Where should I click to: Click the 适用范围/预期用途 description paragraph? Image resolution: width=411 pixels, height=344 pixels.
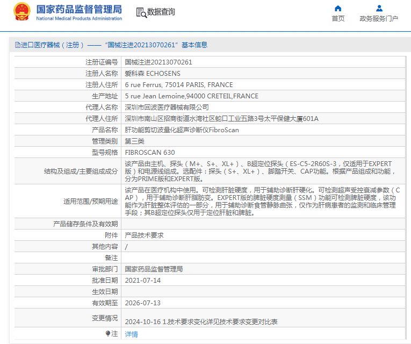point(262,201)
